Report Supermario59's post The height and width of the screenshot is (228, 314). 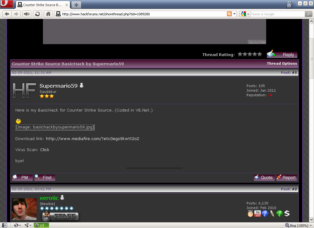[x=287, y=177]
